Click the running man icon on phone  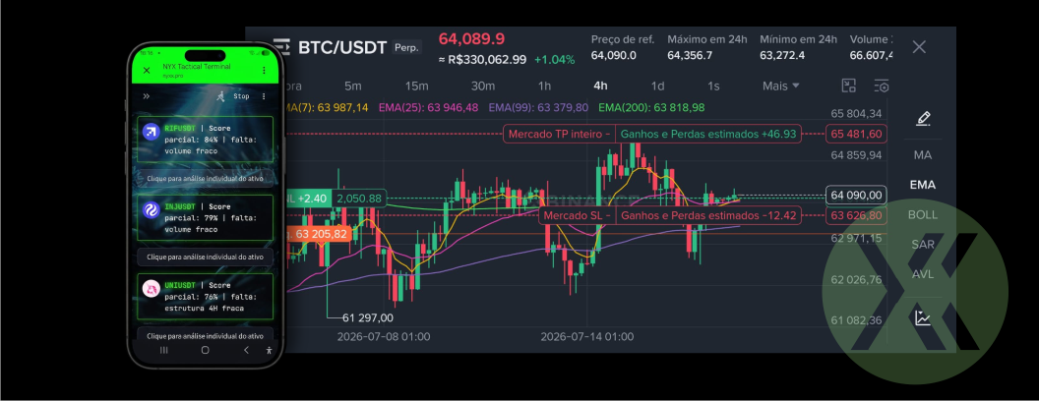tap(220, 96)
